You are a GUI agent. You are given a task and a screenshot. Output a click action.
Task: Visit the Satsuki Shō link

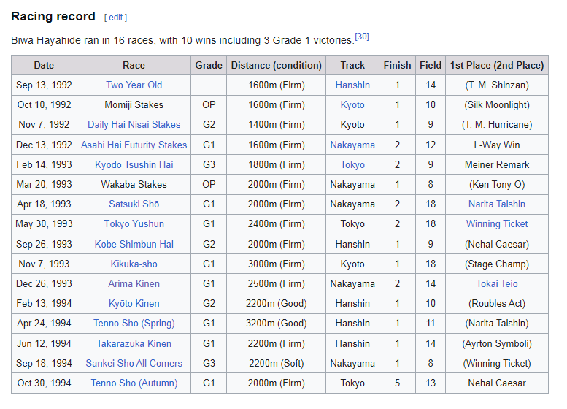coord(134,204)
